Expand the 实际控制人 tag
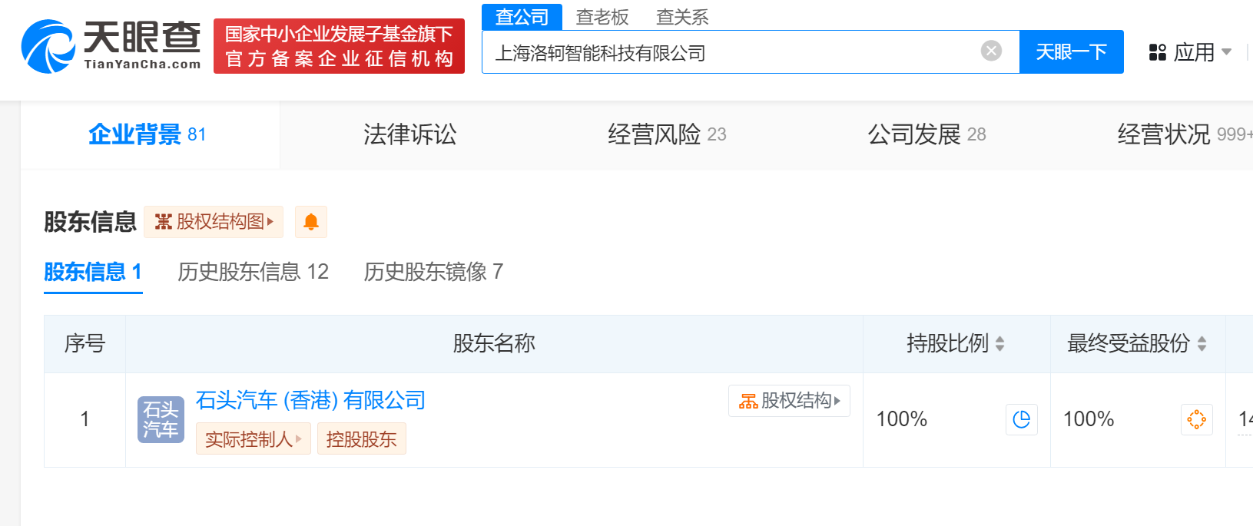This screenshot has width=1253, height=526. (x=253, y=439)
